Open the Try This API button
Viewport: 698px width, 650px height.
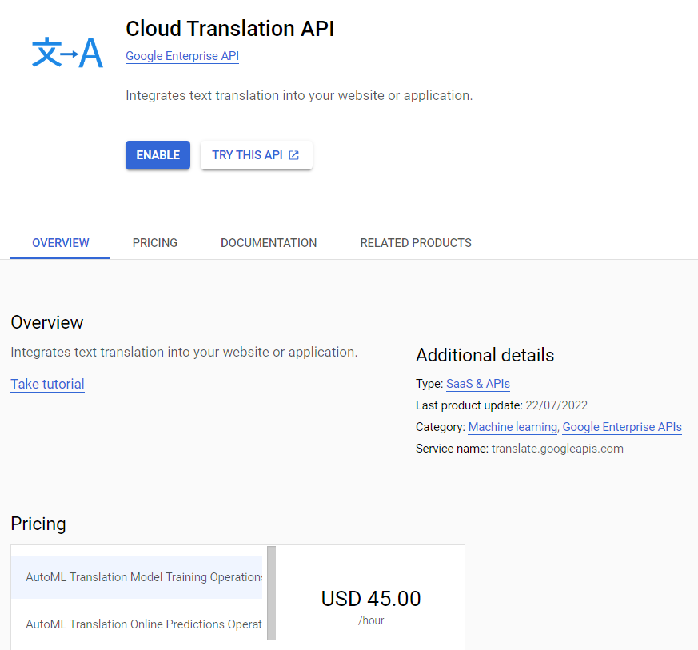pyautogui.click(x=257, y=155)
